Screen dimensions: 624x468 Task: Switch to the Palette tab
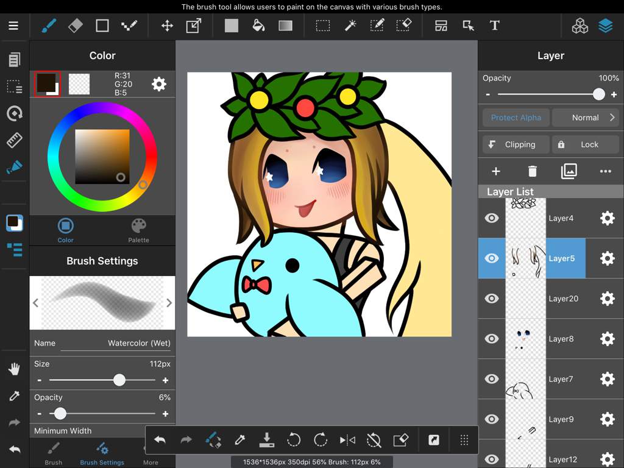[x=138, y=230]
